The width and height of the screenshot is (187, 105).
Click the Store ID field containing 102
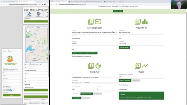94,49
